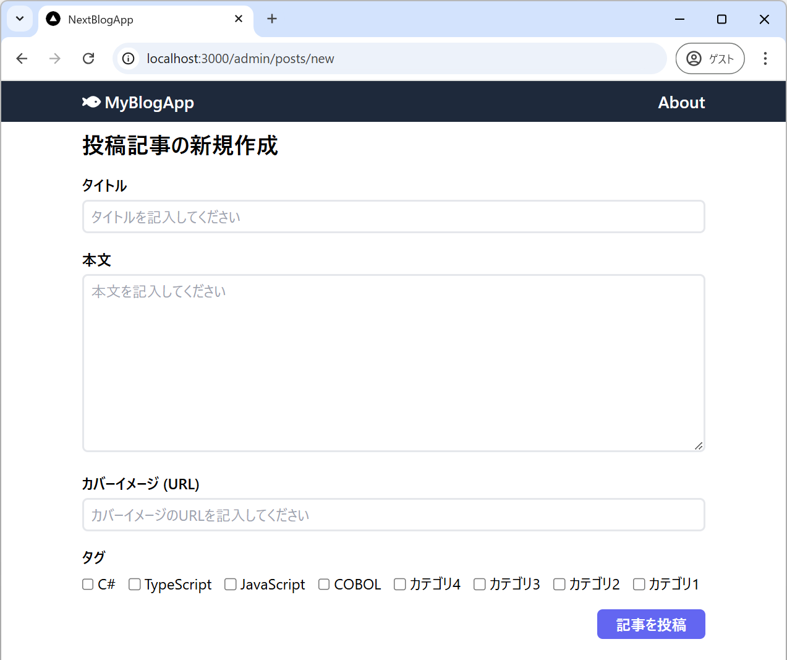Viewport: 787px width, 660px height.
Task: Toggle the カテゴリ1 checkbox
Action: tap(639, 585)
